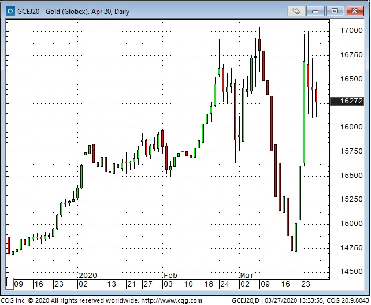Click the 02 date label under Mar
371x305 pixels.
245,284
